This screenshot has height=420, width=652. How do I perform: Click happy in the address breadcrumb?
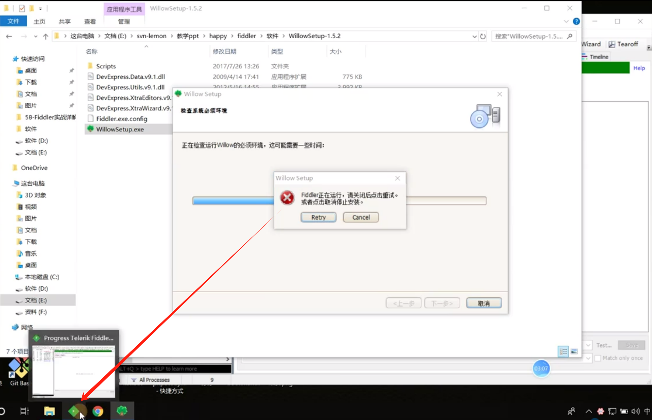pos(218,36)
